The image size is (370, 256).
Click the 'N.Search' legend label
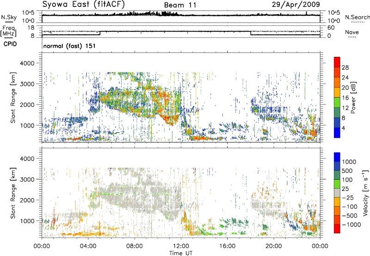click(x=357, y=17)
